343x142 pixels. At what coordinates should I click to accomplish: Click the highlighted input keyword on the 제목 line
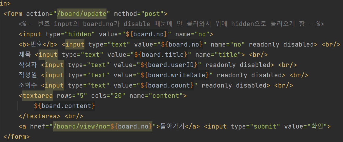coord(48,55)
